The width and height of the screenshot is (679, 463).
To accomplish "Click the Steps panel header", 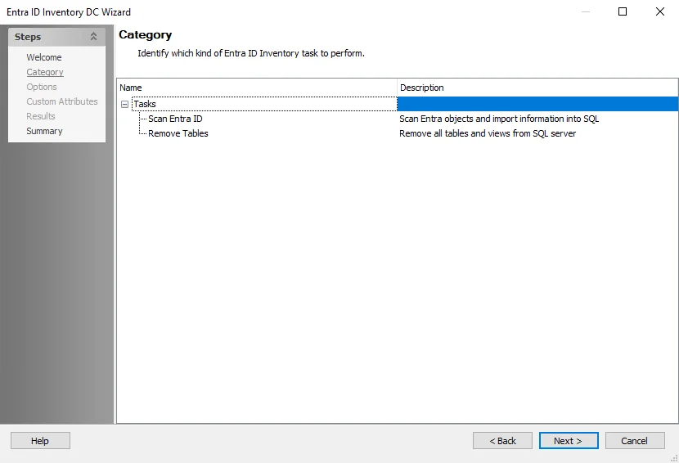I will pyautogui.click(x=56, y=37).
